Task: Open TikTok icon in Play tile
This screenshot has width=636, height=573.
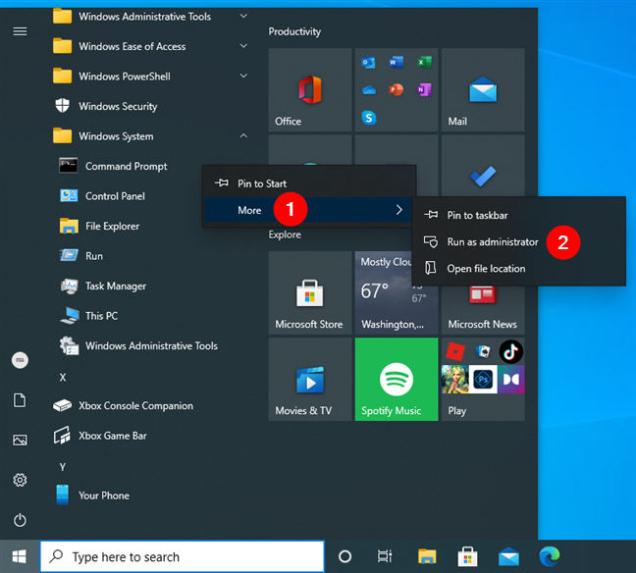Action: [x=510, y=351]
